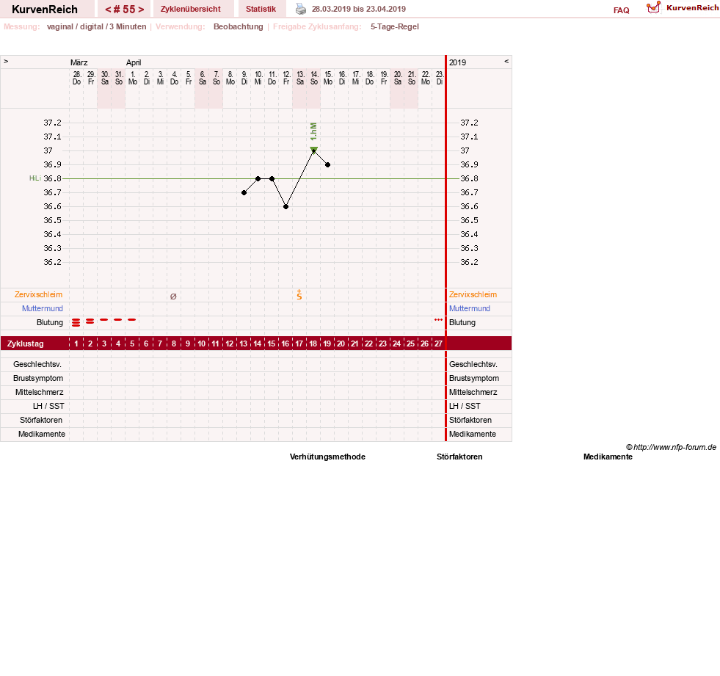Screen dimensions: 720x676
Task: Click the left Mittelschmerz row label
Action: coord(40,392)
